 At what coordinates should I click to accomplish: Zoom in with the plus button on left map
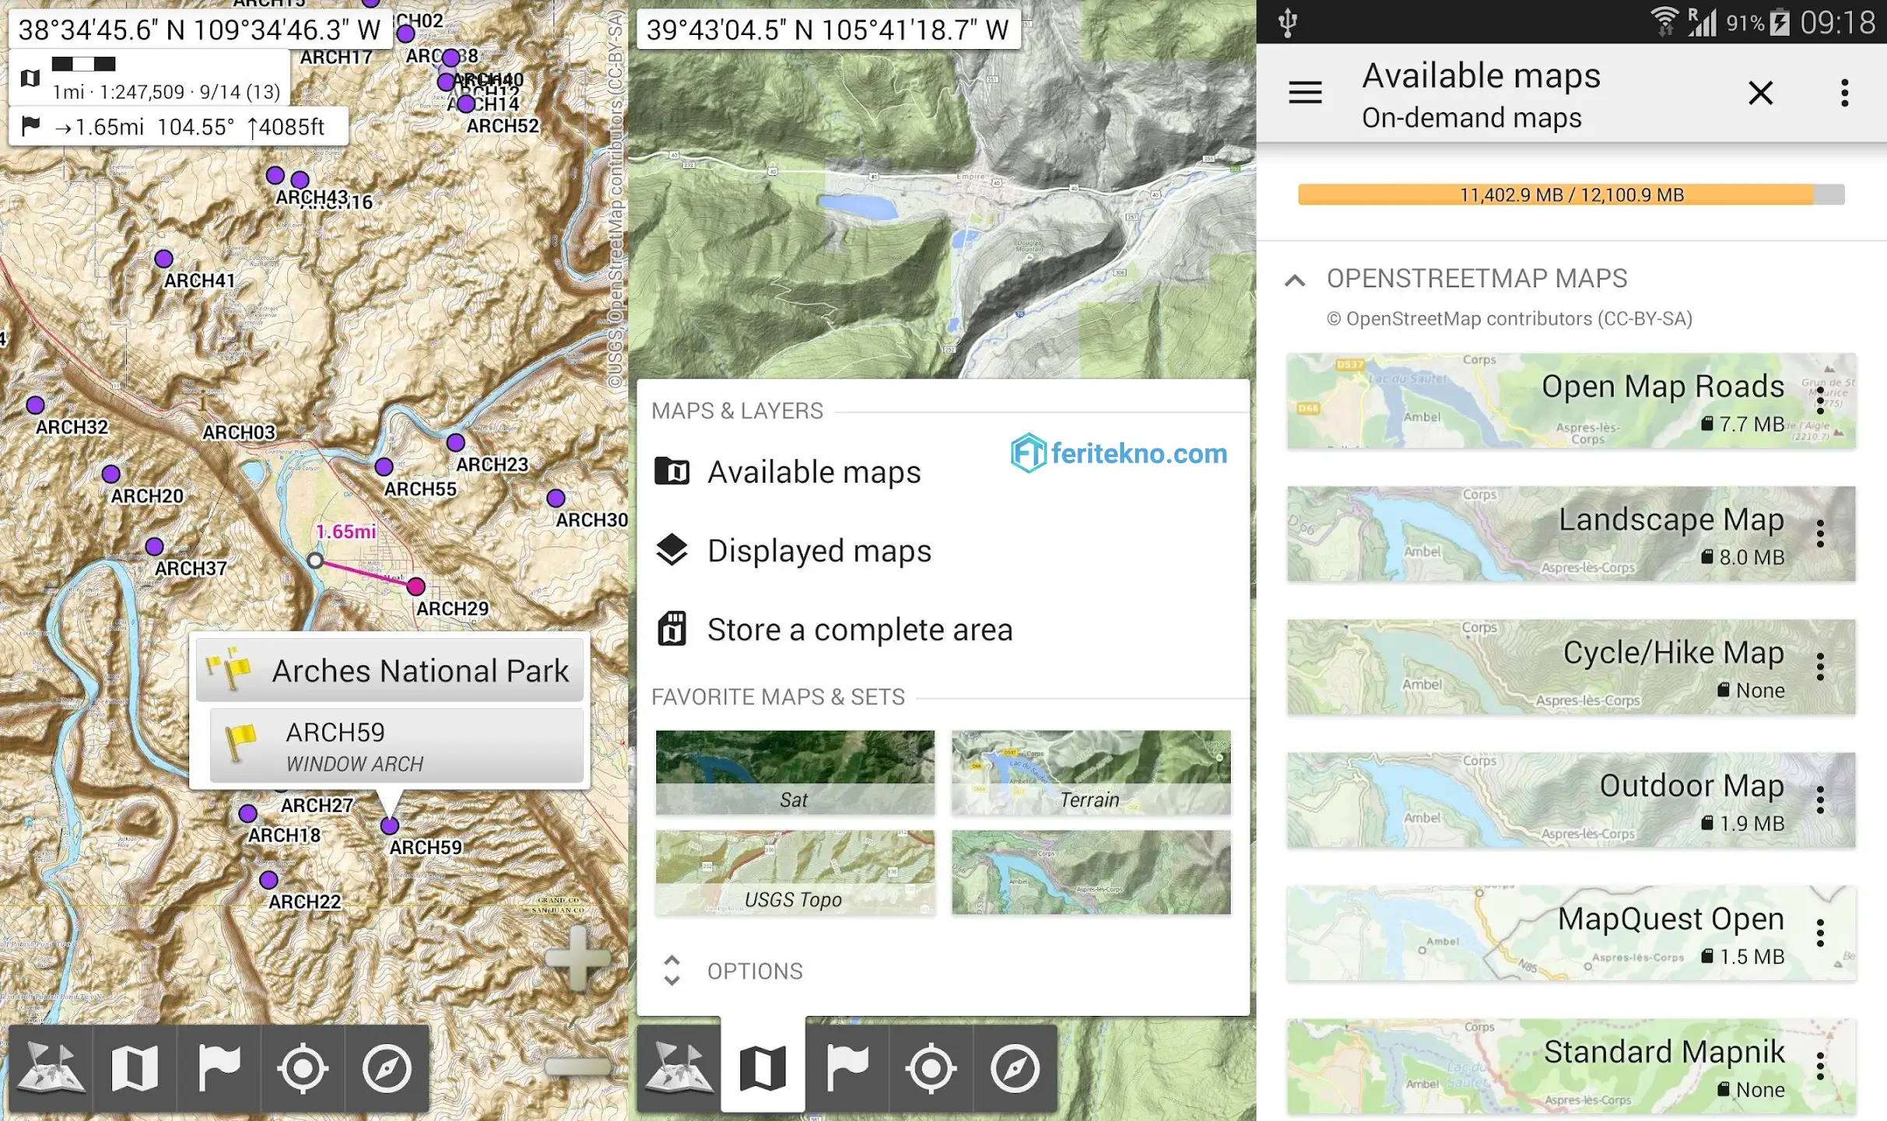click(x=578, y=958)
